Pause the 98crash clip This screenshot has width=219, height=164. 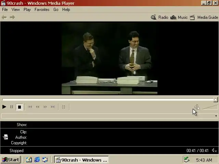coord(12,107)
